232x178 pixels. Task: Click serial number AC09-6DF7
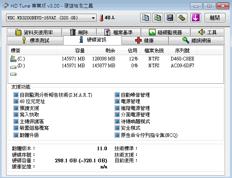[x=183, y=66]
